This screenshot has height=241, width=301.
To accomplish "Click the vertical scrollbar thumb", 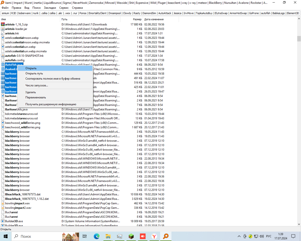I will (x=299, y=39).
